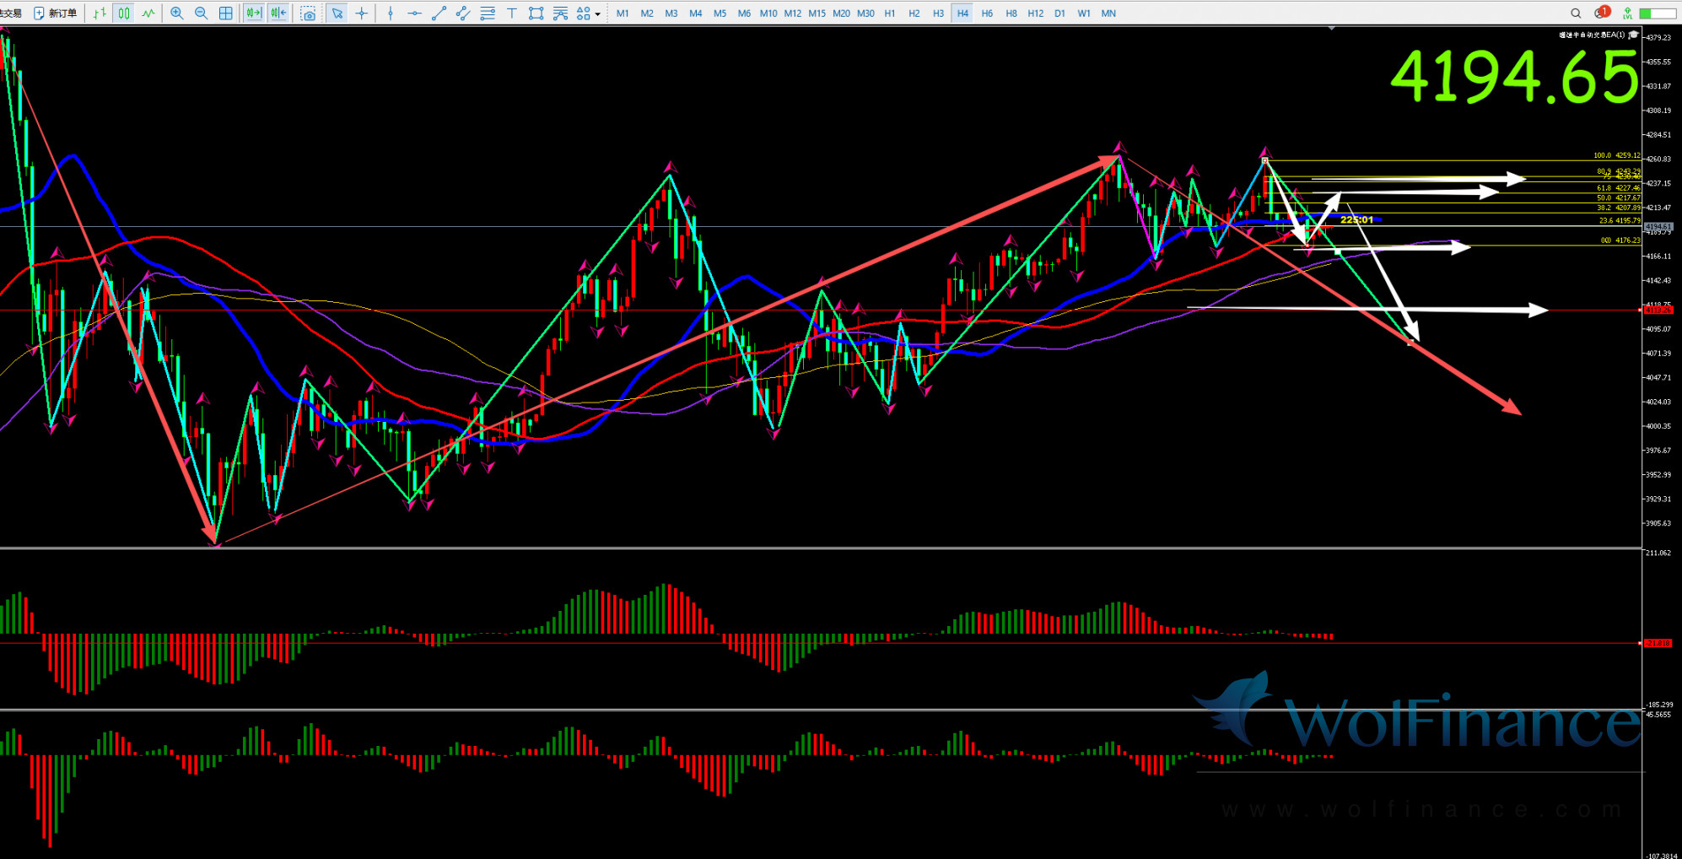Zoom in on the chart
Image resolution: width=1682 pixels, height=859 pixels.
(x=177, y=14)
